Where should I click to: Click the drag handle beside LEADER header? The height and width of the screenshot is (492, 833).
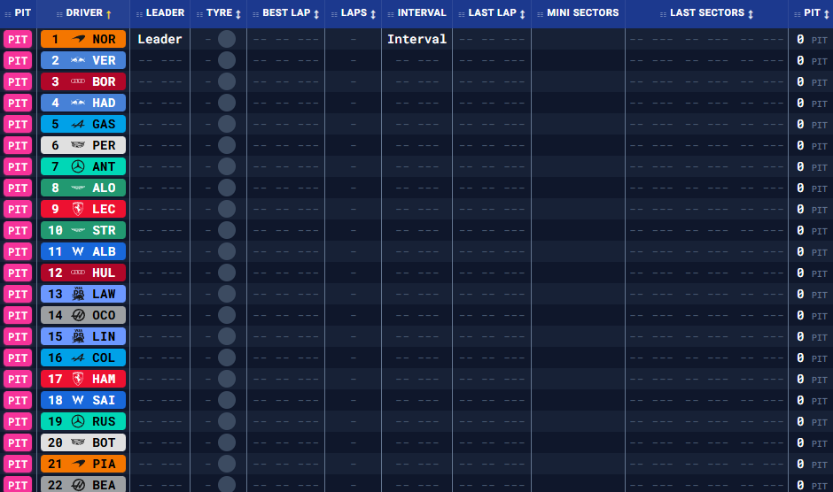point(138,14)
